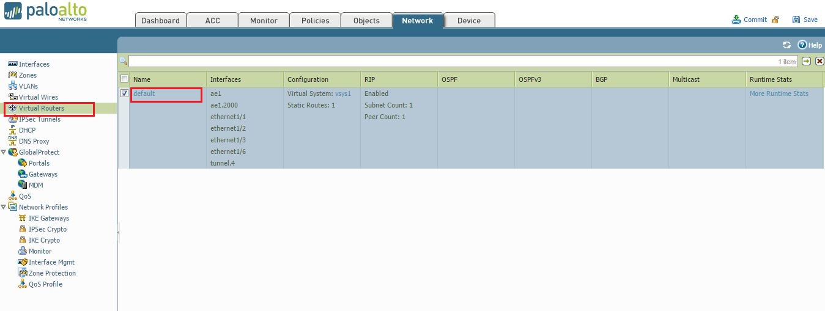Go to the Objects tab

tap(366, 20)
